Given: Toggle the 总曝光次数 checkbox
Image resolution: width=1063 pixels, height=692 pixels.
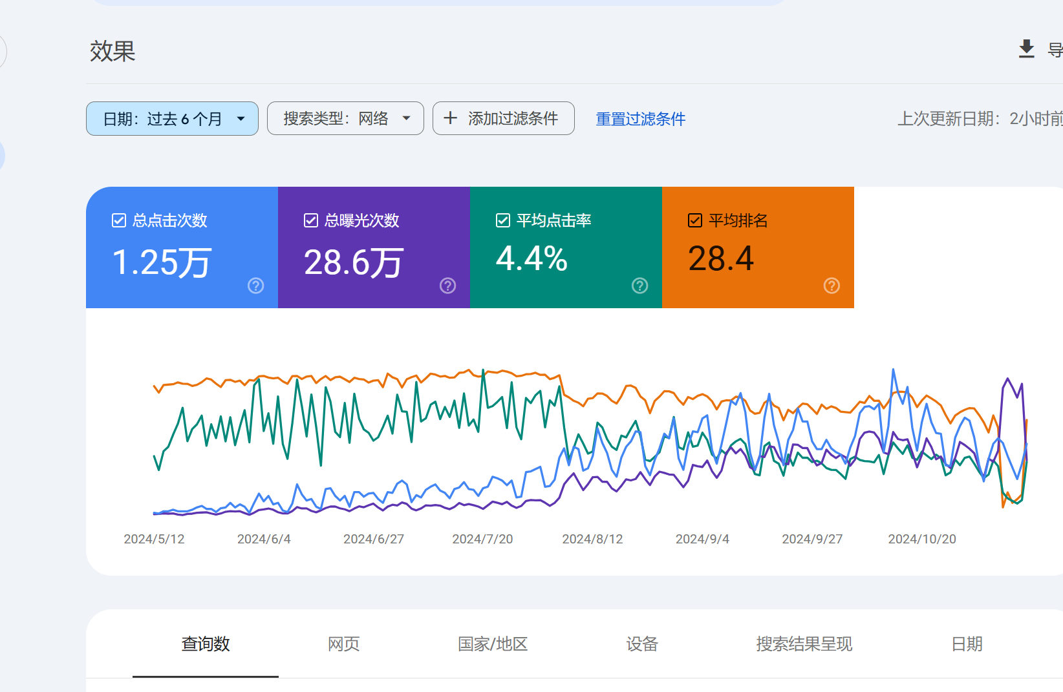Looking at the screenshot, I should pos(311,220).
